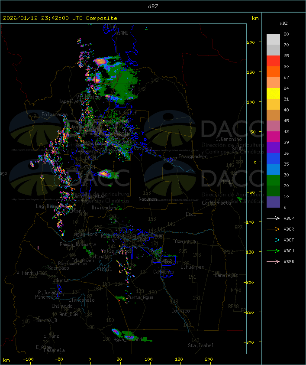Screen dimensions: 306x365
Task: Select the yellow 51–54 dBZ swatch
Action: point(273,93)
